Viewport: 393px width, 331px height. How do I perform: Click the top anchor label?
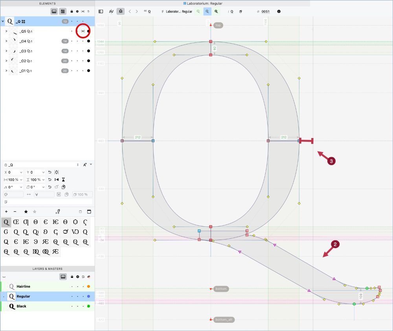[x=218, y=25]
